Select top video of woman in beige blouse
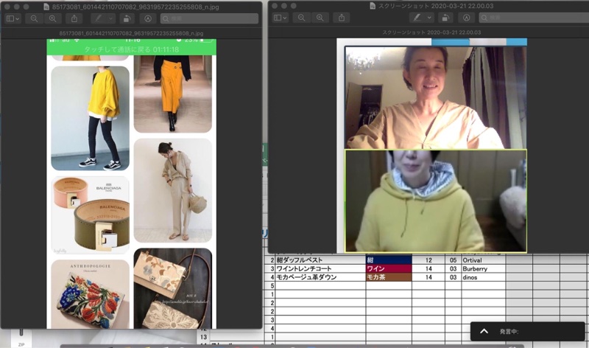Viewport: 589px width, 348px height. pos(436,97)
